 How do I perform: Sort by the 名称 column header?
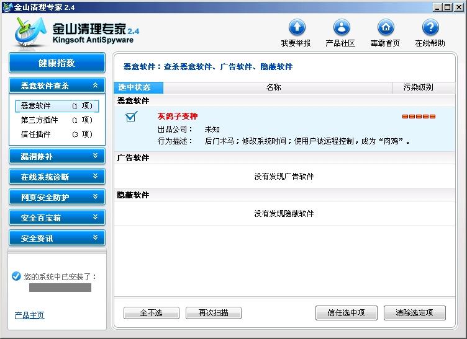click(278, 87)
